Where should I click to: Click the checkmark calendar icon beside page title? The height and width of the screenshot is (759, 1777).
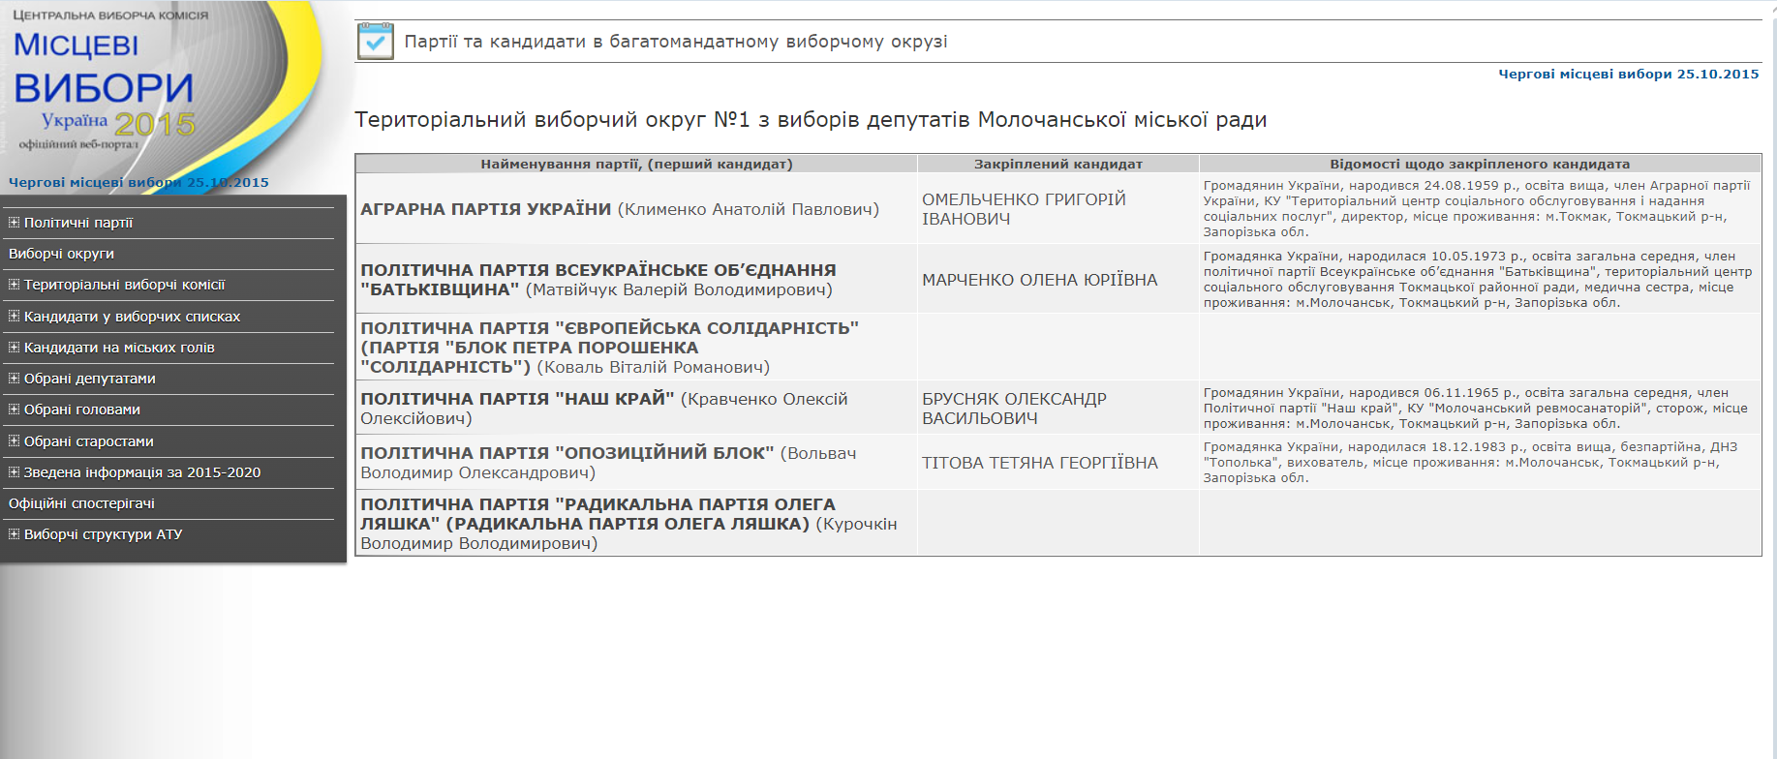(375, 42)
